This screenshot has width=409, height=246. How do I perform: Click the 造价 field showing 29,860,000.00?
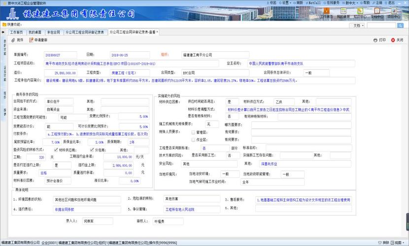tap(61, 73)
